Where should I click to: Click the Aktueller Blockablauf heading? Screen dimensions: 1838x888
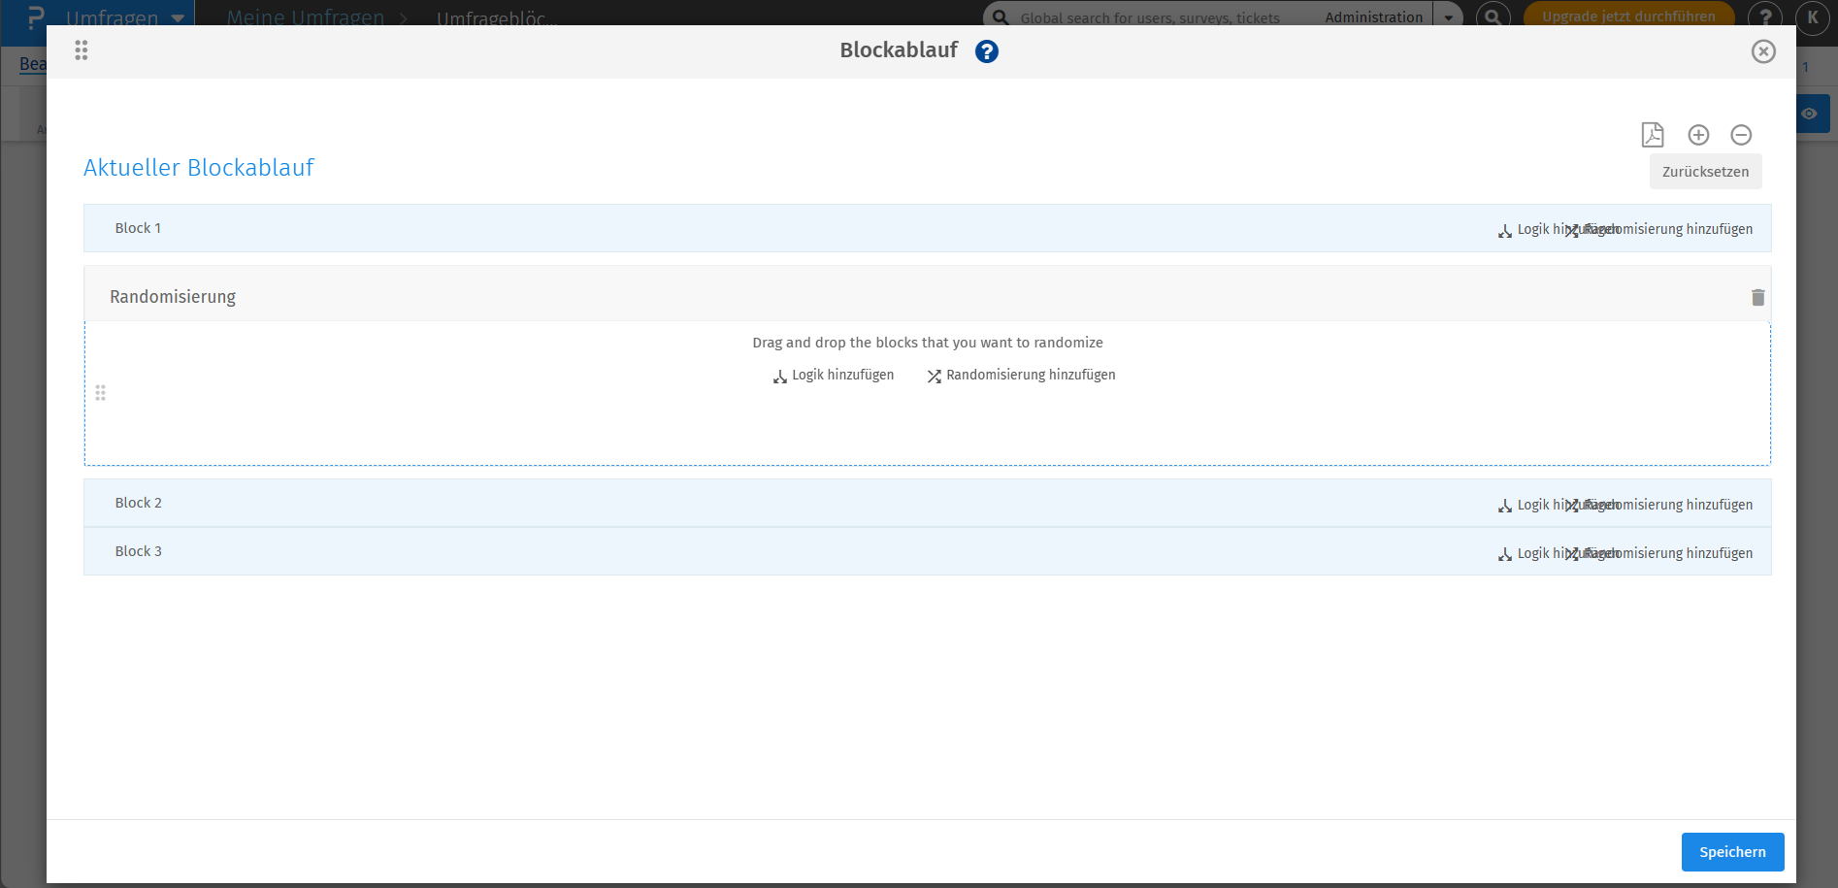tap(199, 168)
